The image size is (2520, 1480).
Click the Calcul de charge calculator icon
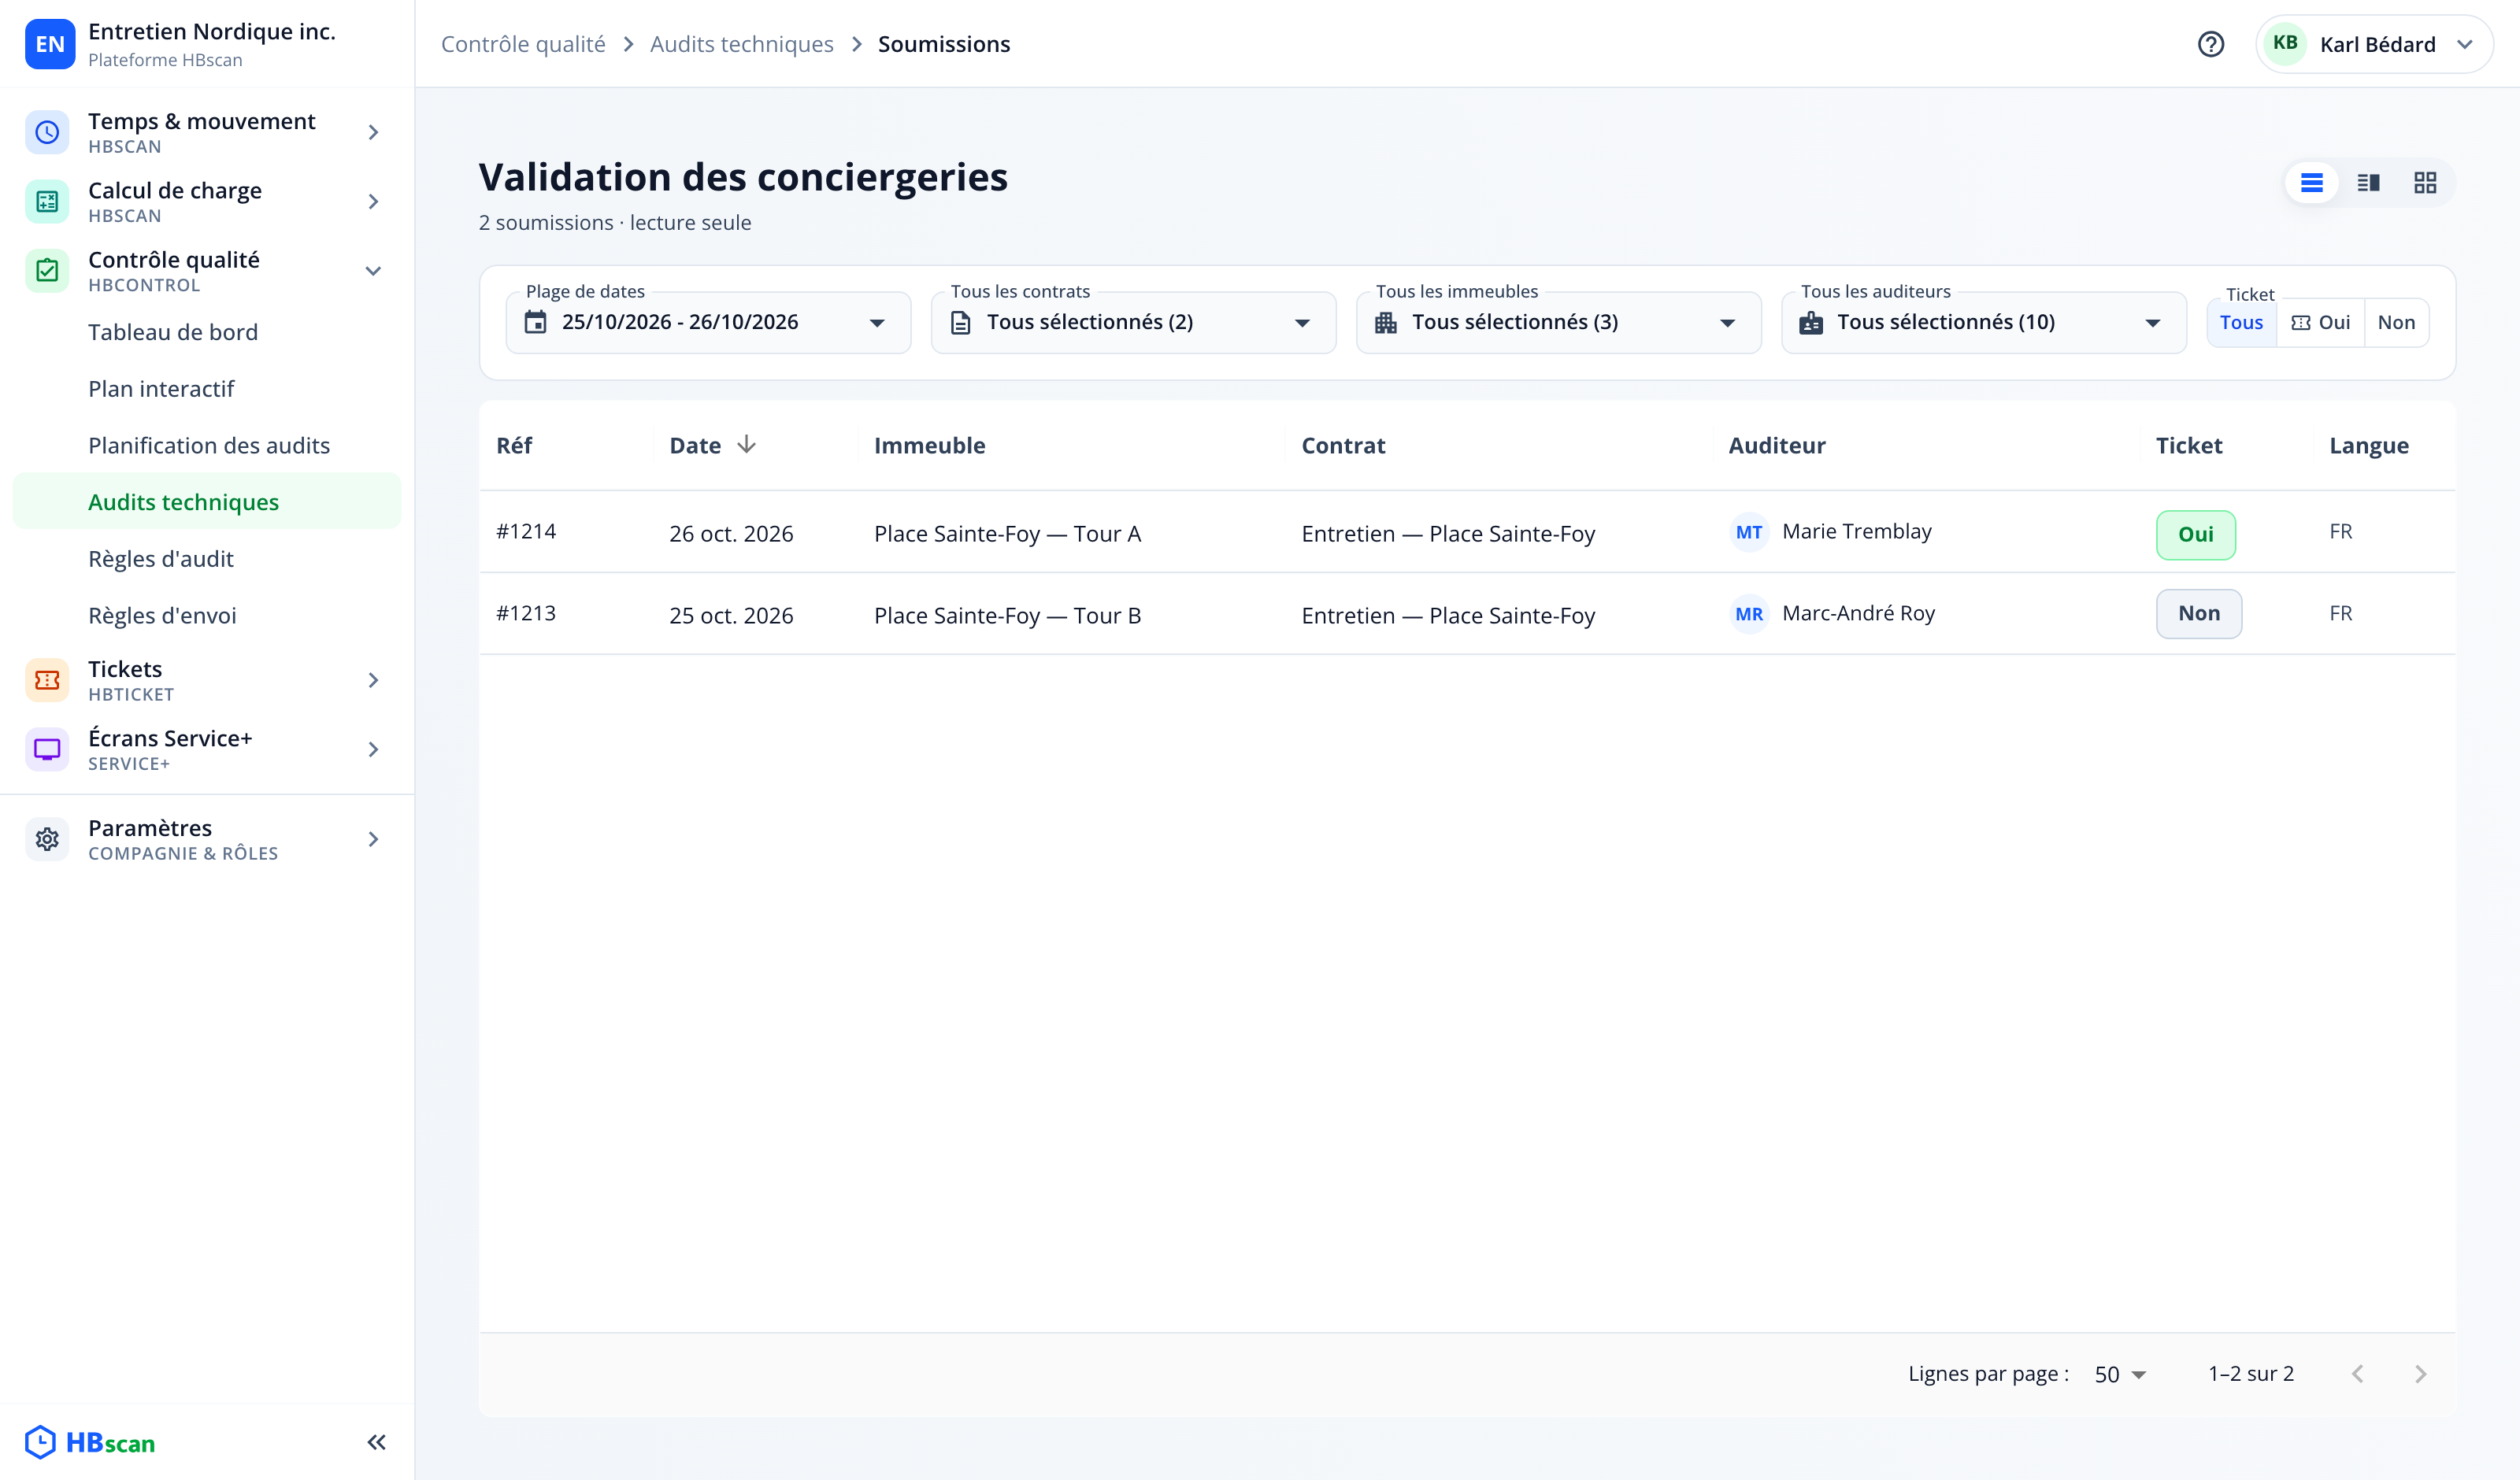47,201
